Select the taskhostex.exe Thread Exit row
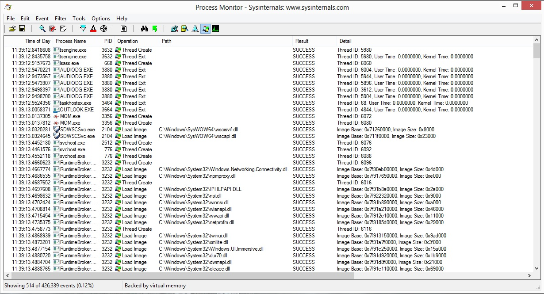 pos(268,103)
